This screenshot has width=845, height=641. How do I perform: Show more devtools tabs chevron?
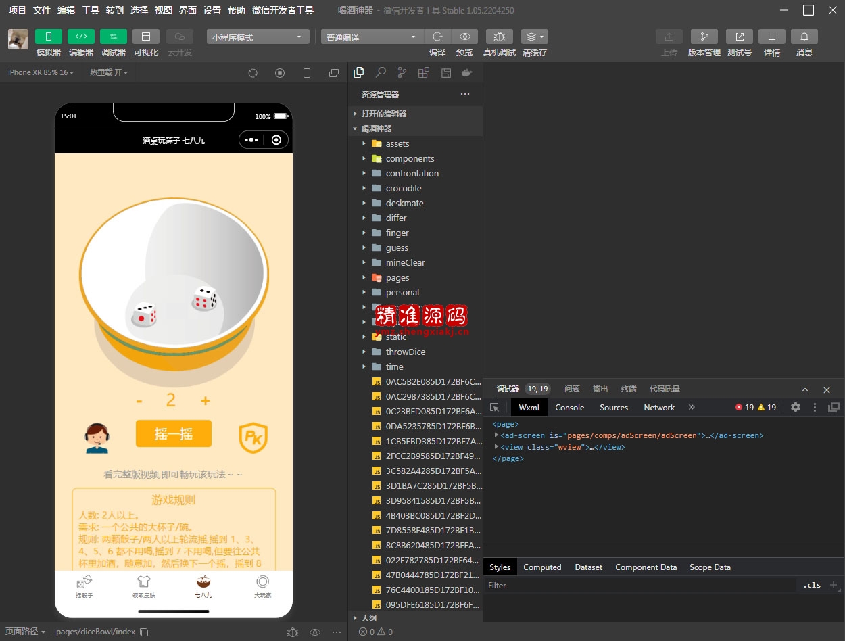[x=692, y=407]
